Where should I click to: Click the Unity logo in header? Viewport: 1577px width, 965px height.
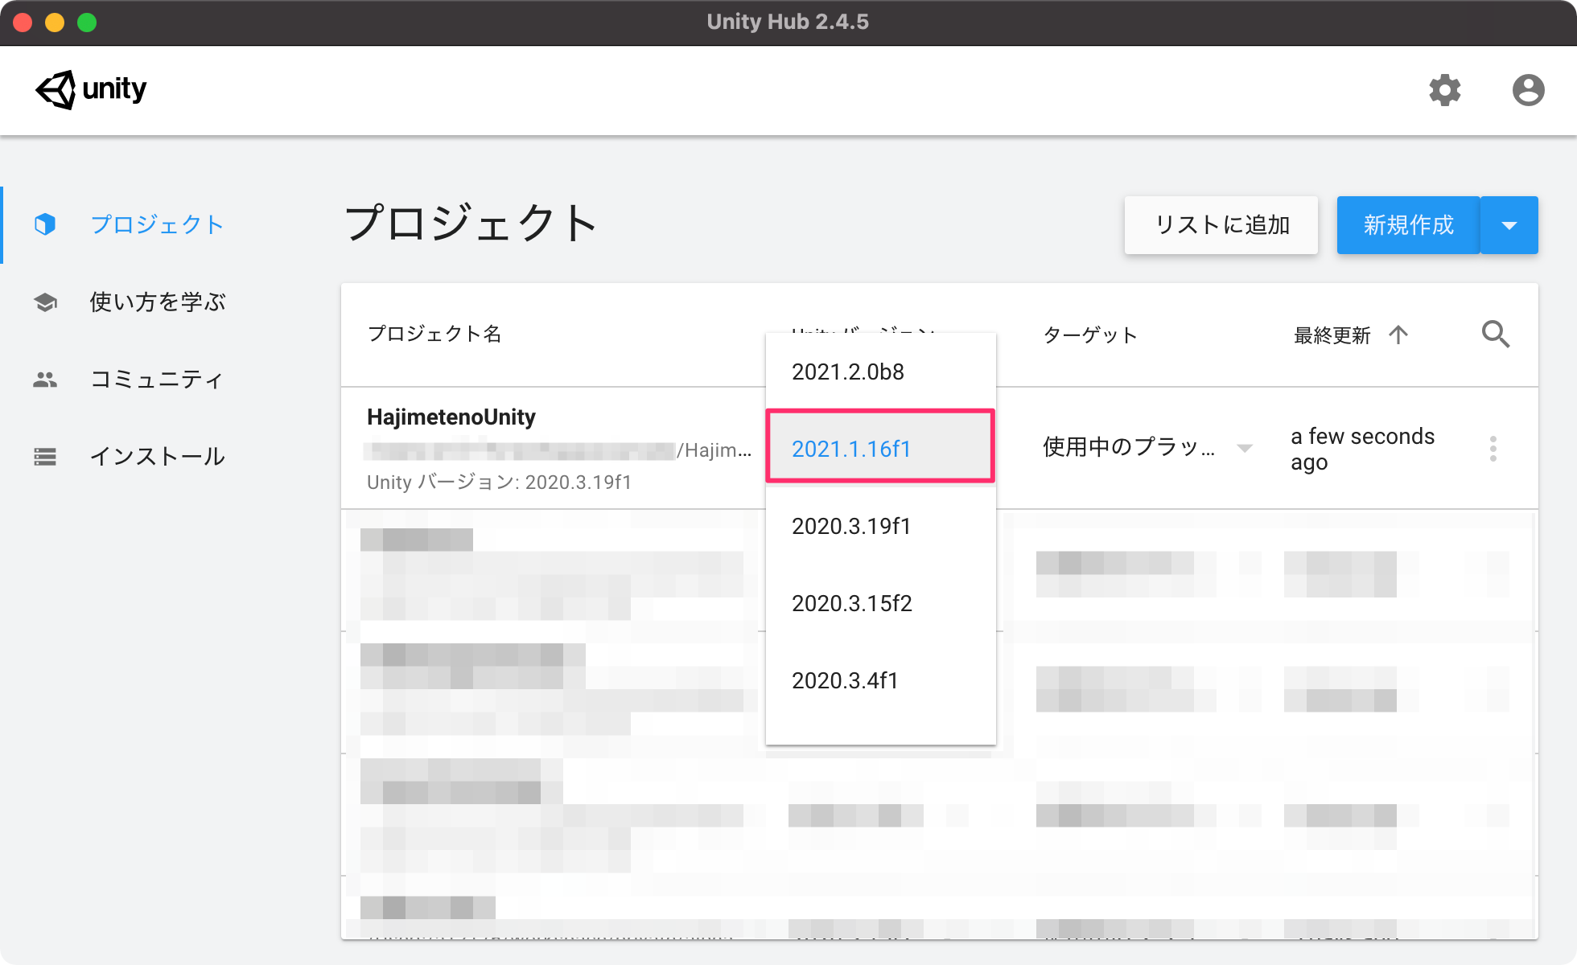pos(91,89)
